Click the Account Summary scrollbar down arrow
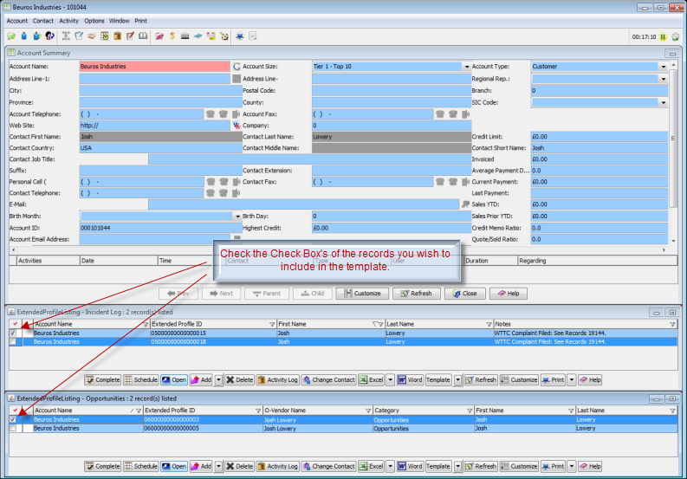687x479 pixels. 673,240
